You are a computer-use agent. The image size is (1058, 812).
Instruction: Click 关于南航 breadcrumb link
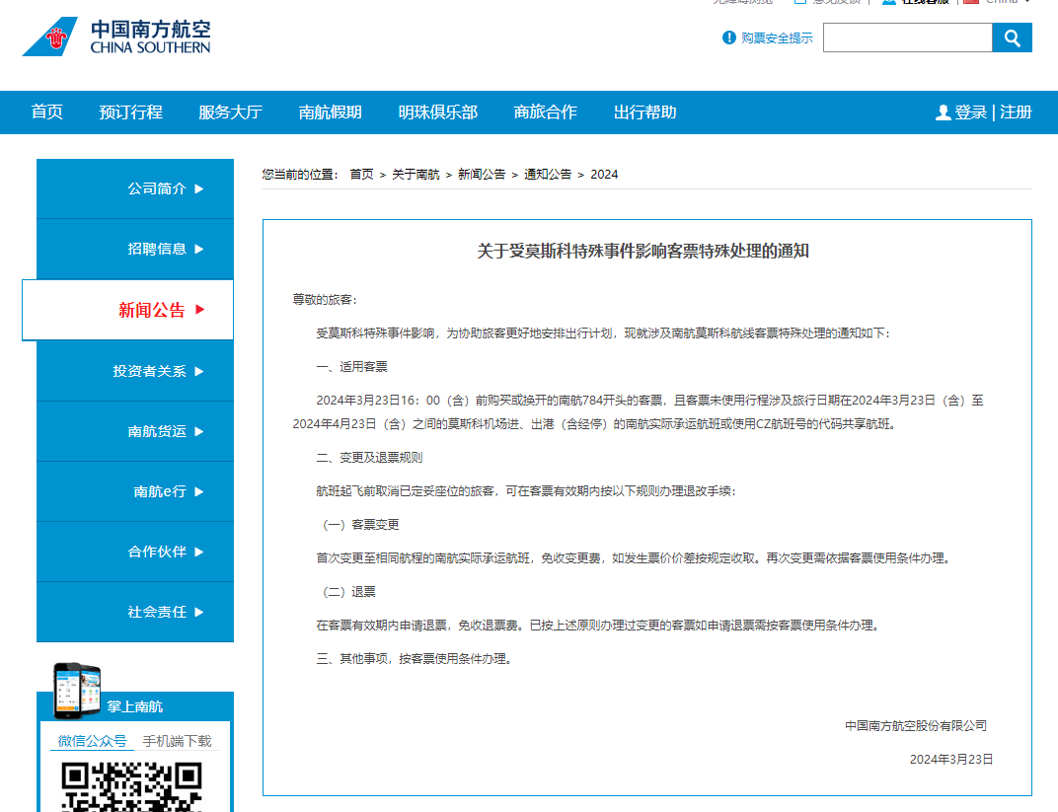coord(416,175)
